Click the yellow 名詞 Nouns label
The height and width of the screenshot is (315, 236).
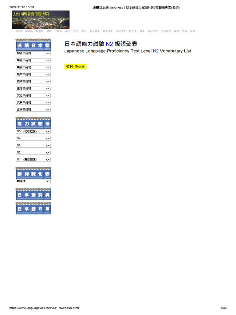click(75, 66)
